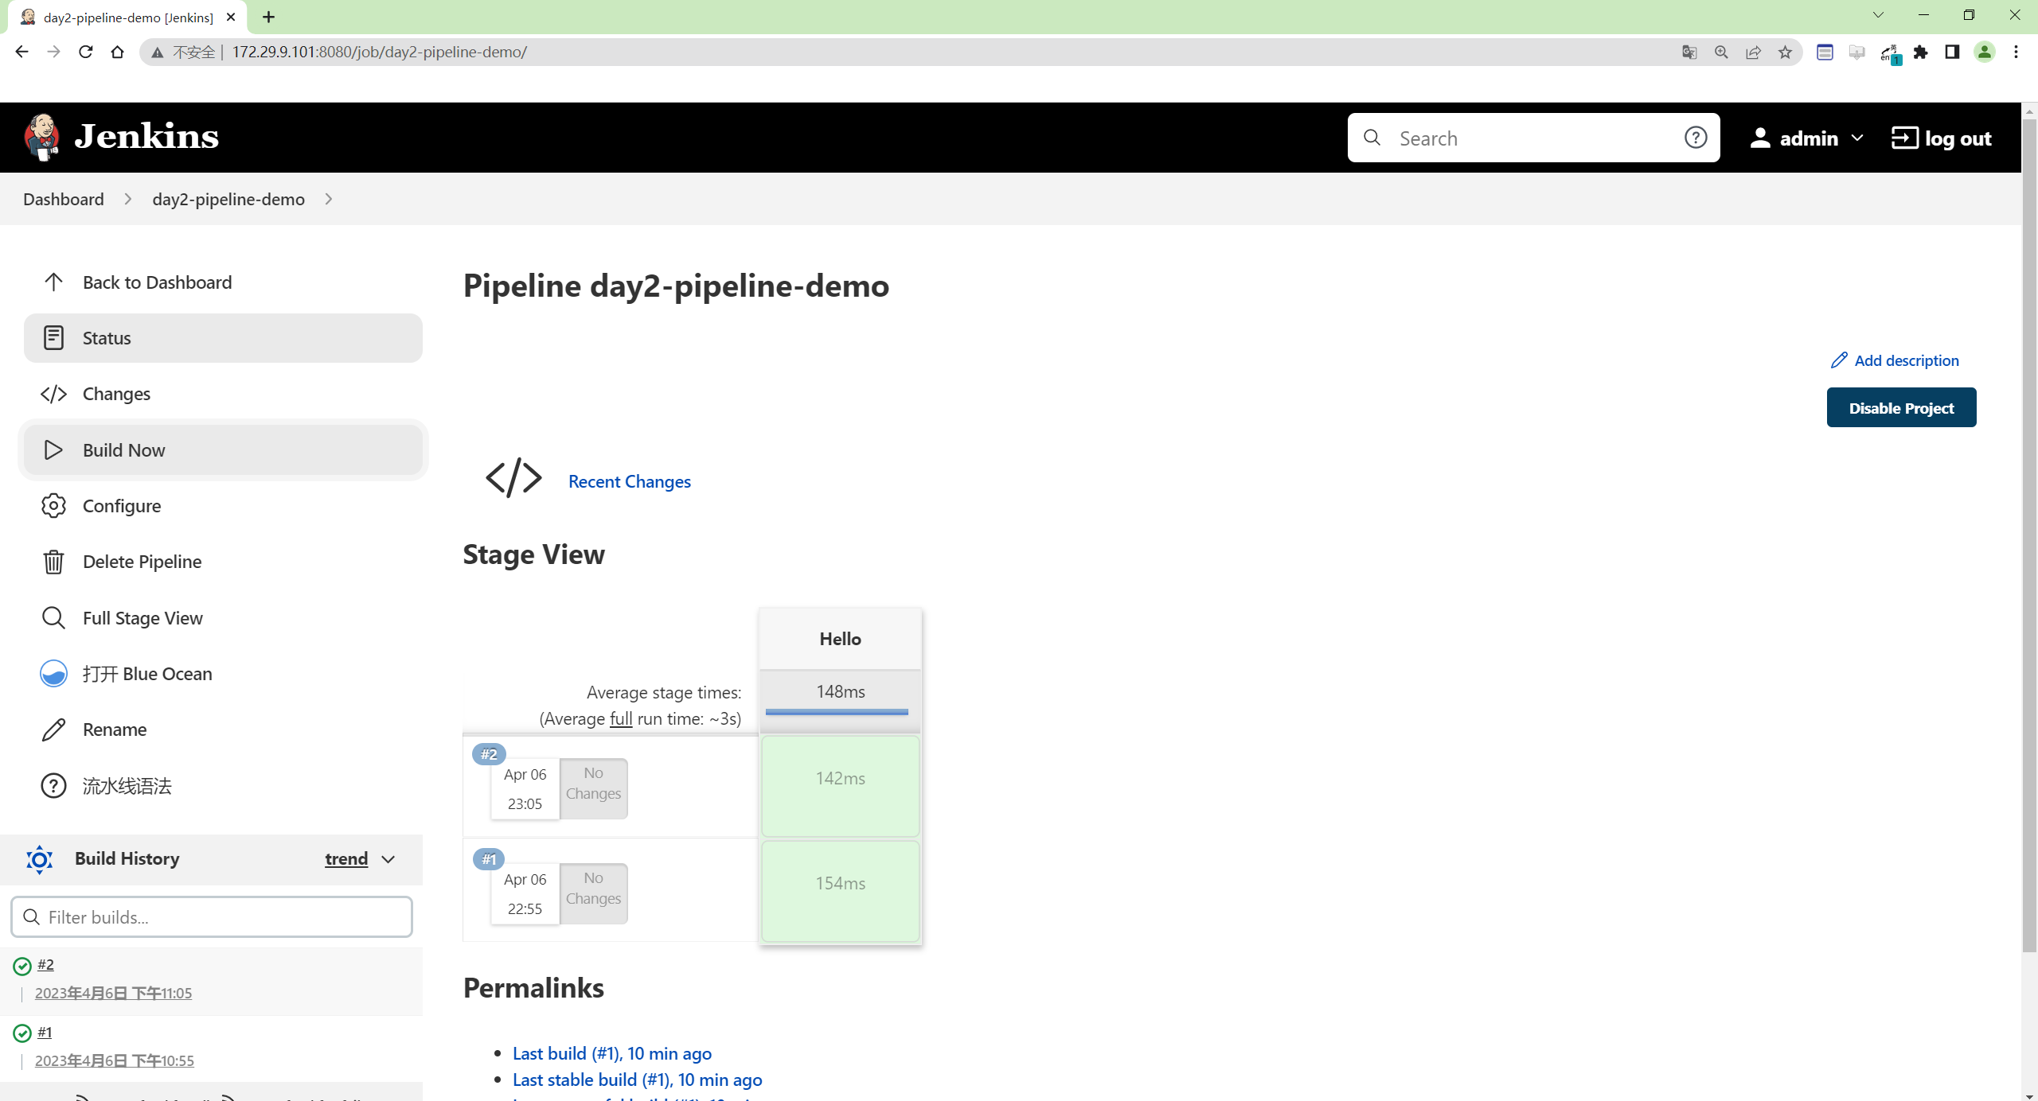Open Configure from the sidebar
Screen dimensions: 2038x1101
coord(223,506)
